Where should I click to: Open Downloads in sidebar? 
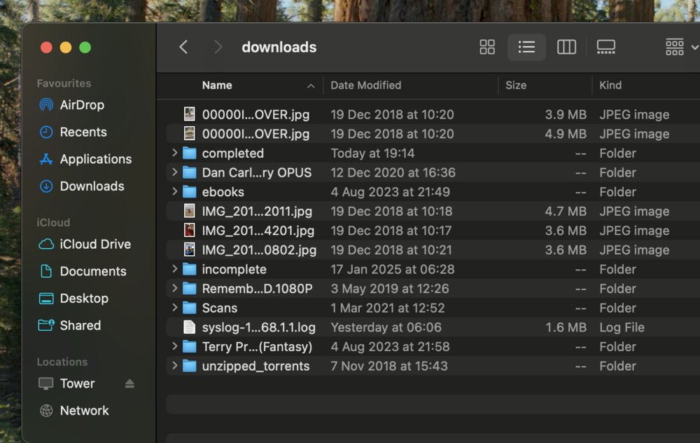click(81, 186)
